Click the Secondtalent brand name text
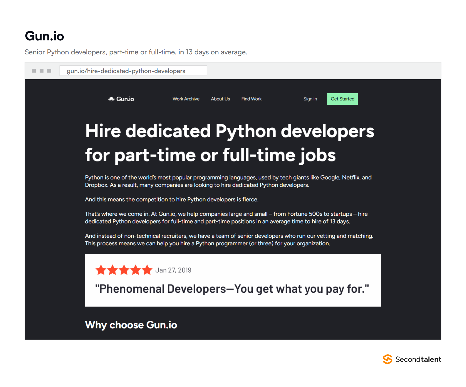The image size is (466, 387). 418,359
